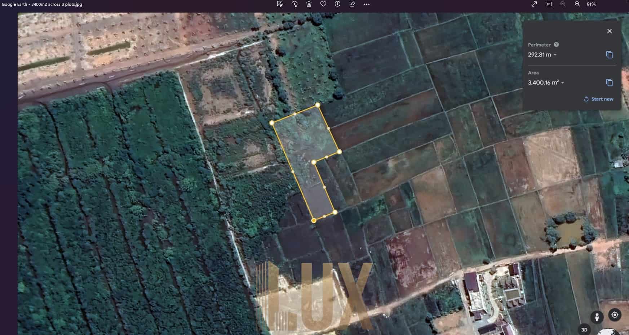Toggle the 3D view button
Image resolution: width=629 pixels, height=335 pixels.
[x=584, y=330]
